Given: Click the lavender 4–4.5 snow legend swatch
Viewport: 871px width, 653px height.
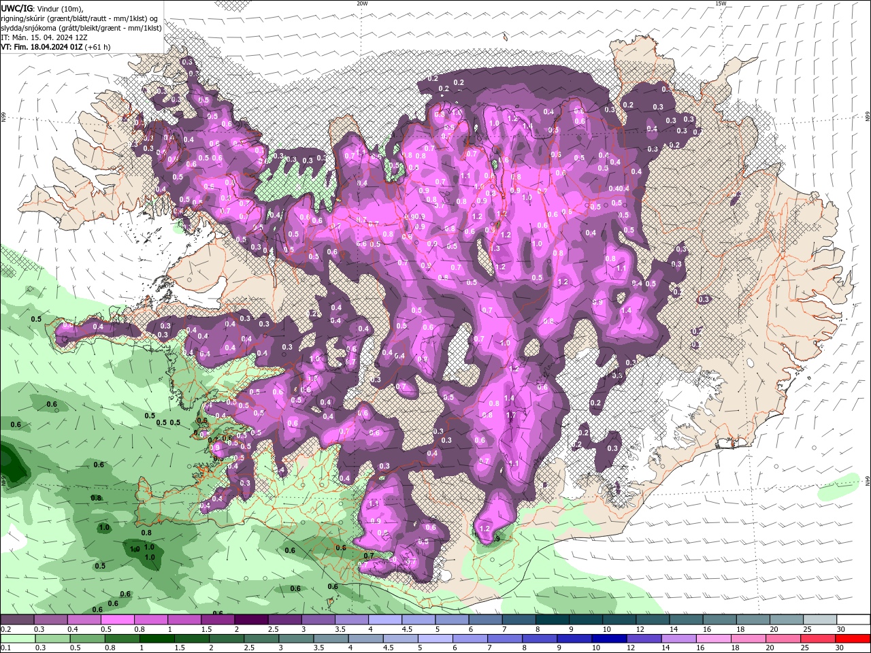Looking at the screenshot, I should [385, 620].
